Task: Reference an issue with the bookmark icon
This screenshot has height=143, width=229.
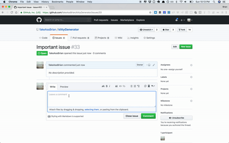Action: click(x=149, y=86)
